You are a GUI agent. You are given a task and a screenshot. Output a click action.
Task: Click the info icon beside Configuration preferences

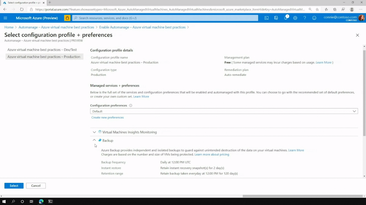click(131, 105)
